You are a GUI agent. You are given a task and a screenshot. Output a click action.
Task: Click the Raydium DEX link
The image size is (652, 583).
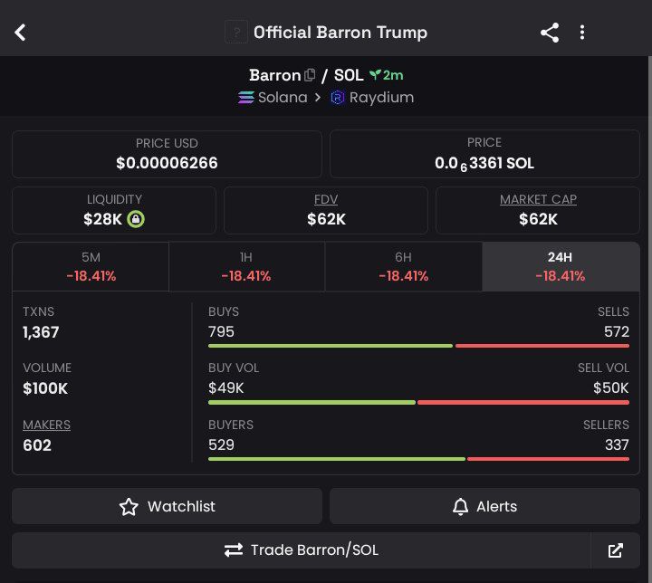pos(372,98)
